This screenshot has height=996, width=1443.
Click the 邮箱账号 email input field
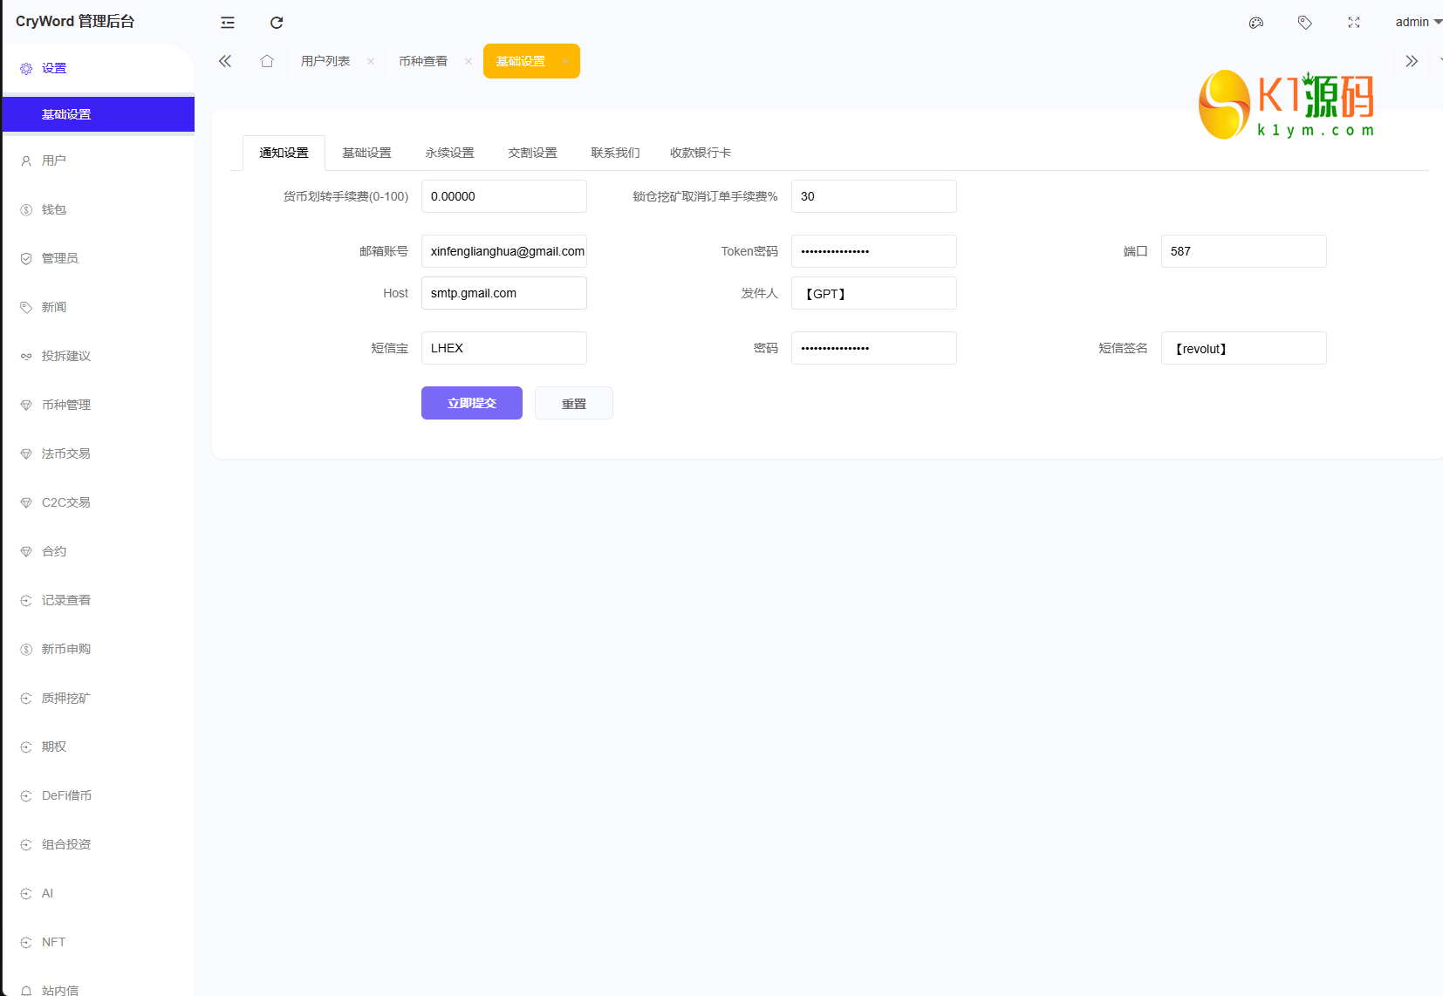click(x=504, y=251)
